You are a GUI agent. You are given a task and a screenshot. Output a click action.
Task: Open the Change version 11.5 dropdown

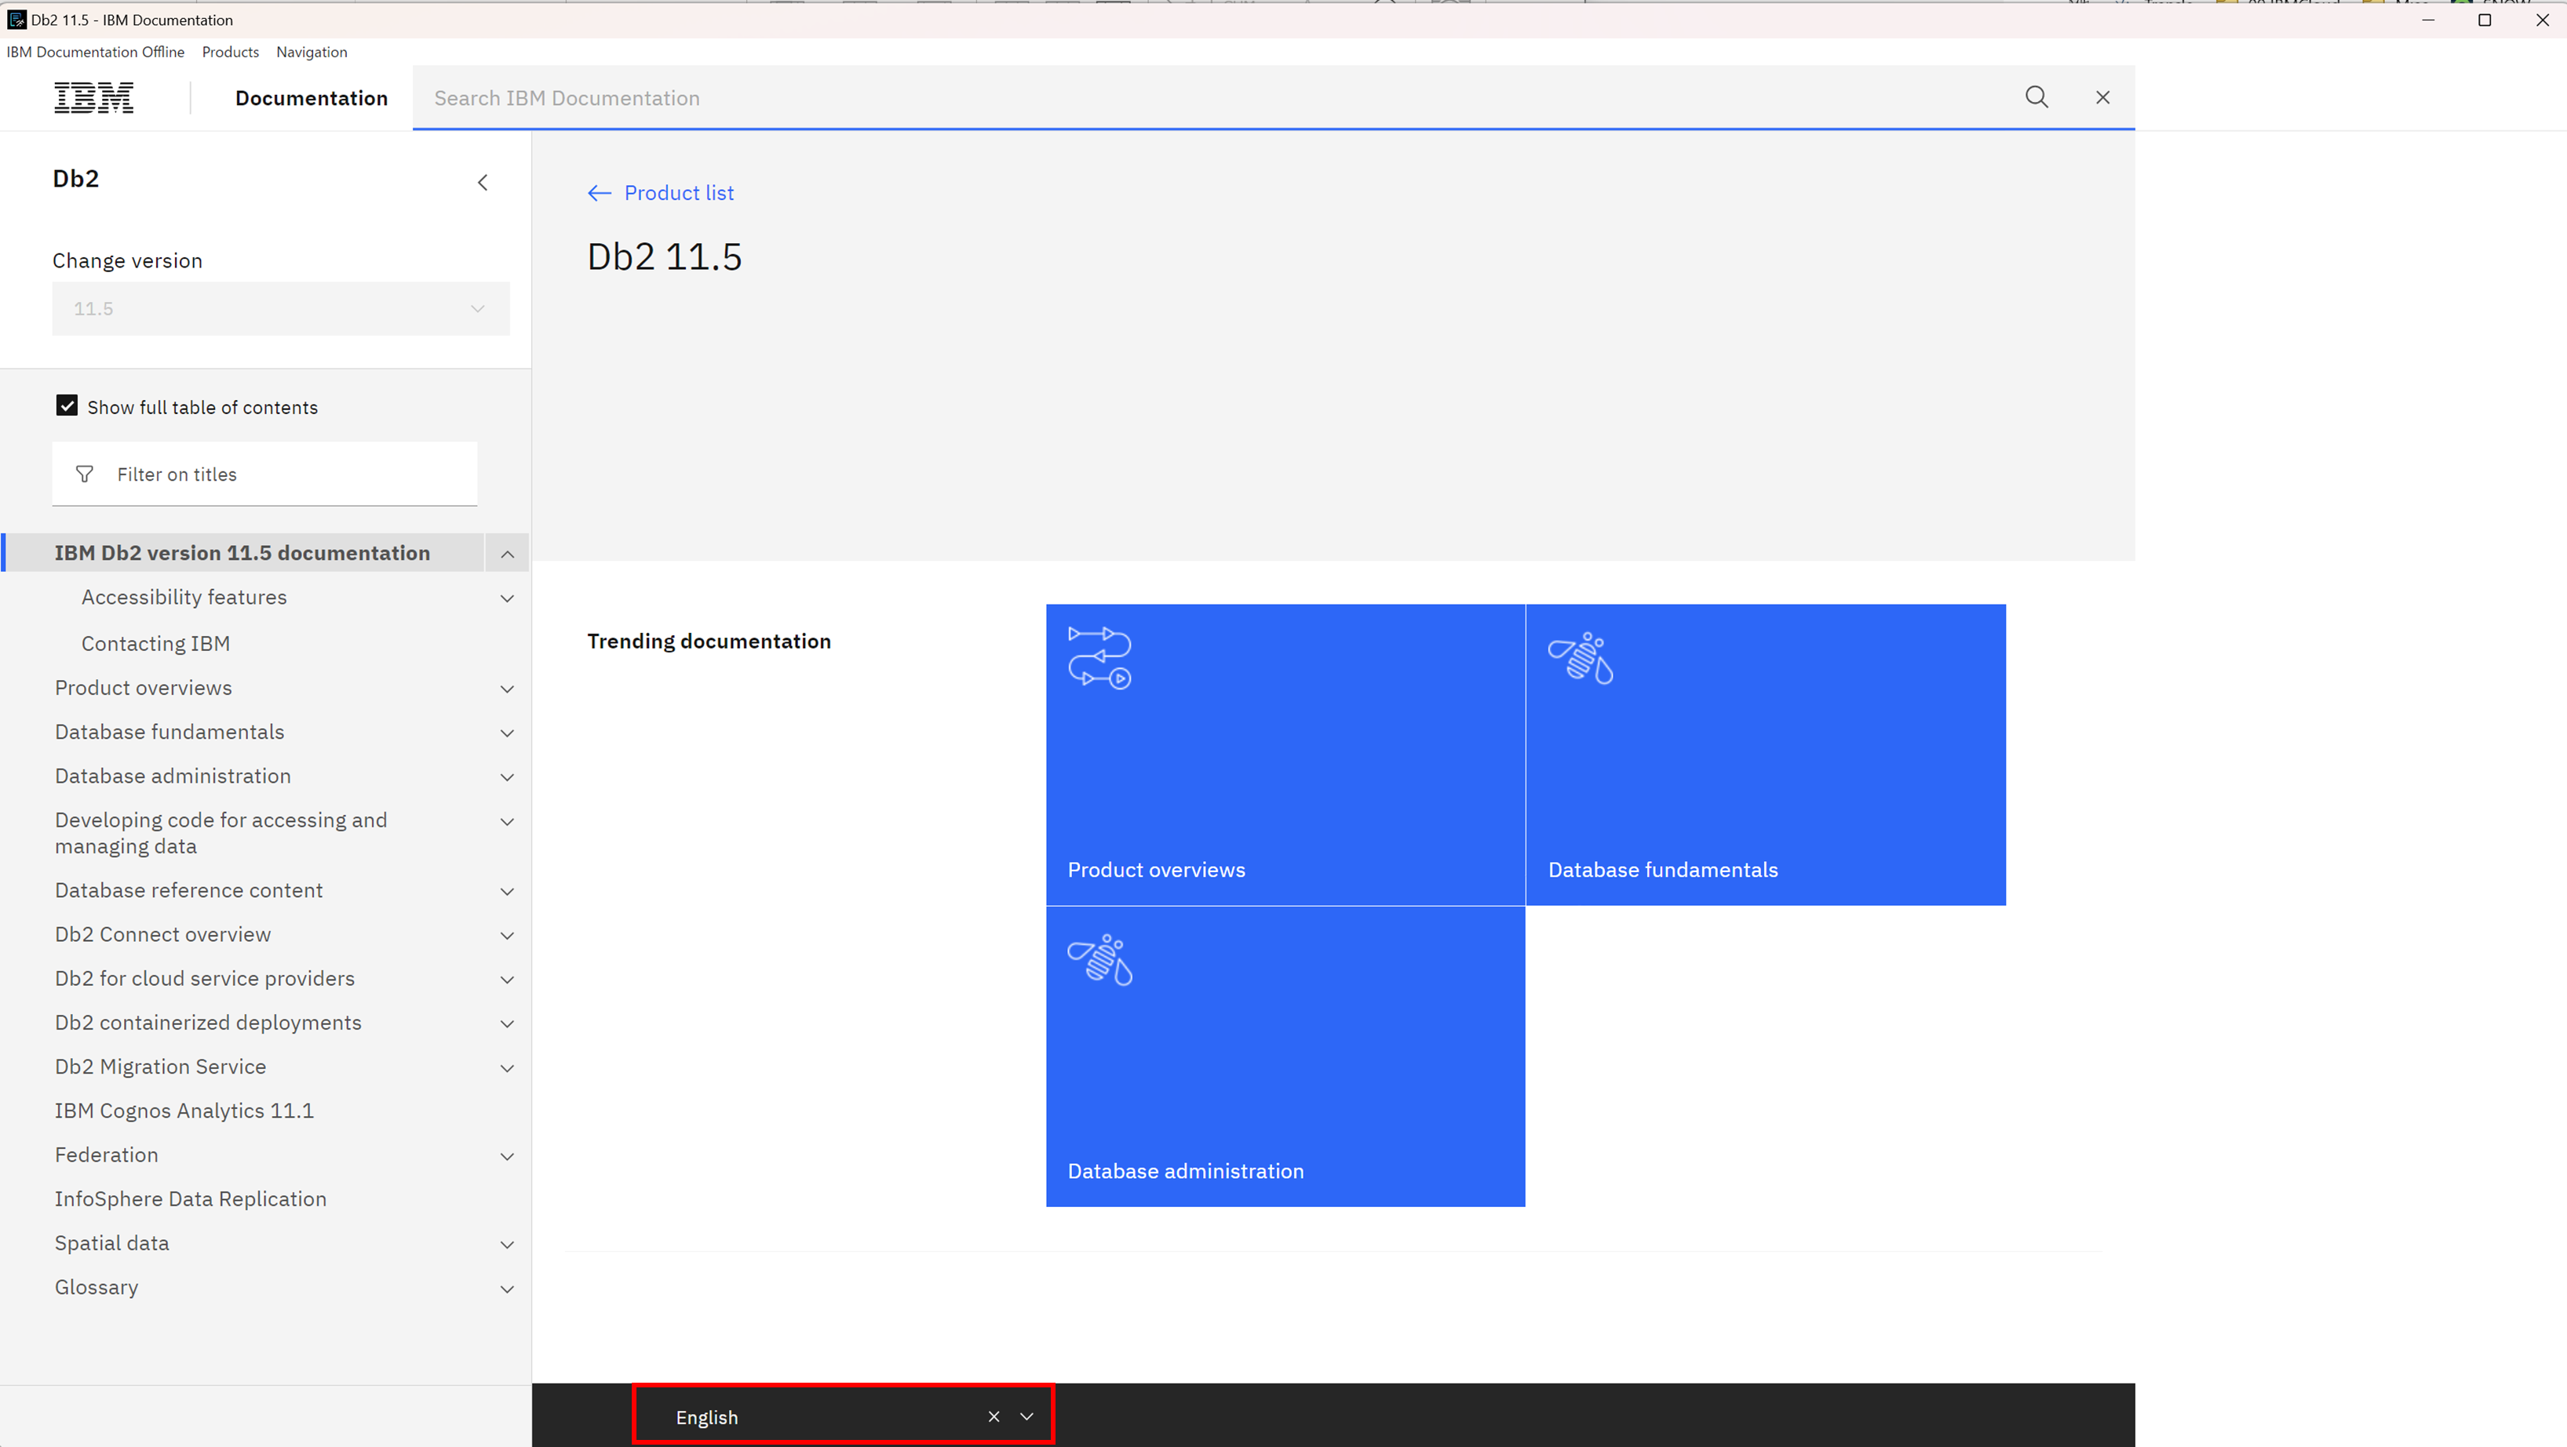280,309
